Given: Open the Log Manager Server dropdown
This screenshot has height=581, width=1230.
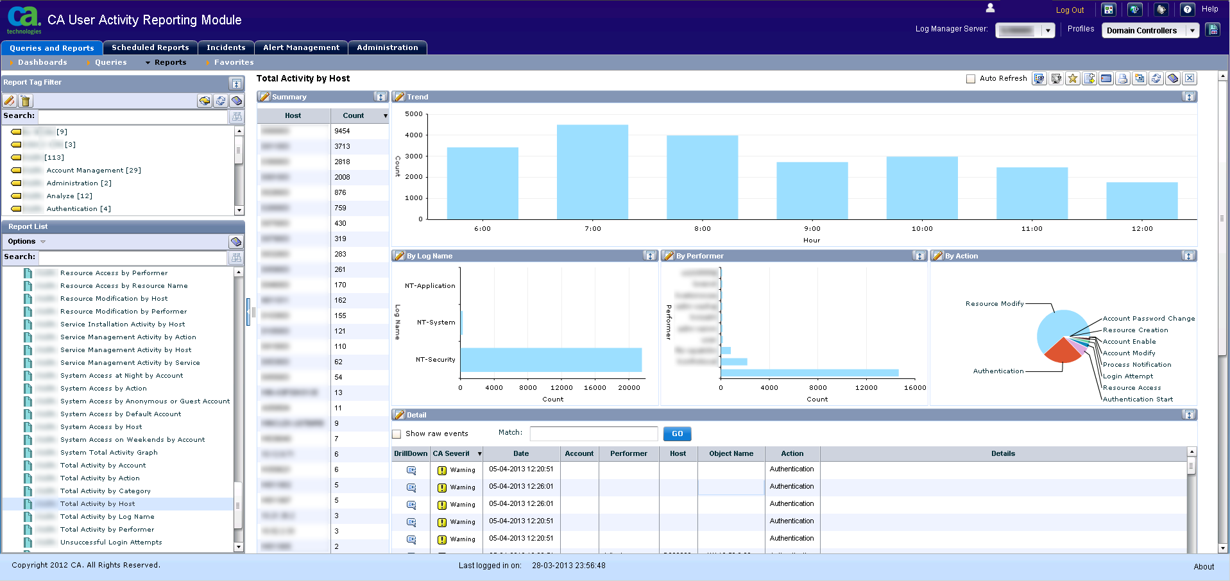Looking at the screenshot, I should click(1048, 30).
